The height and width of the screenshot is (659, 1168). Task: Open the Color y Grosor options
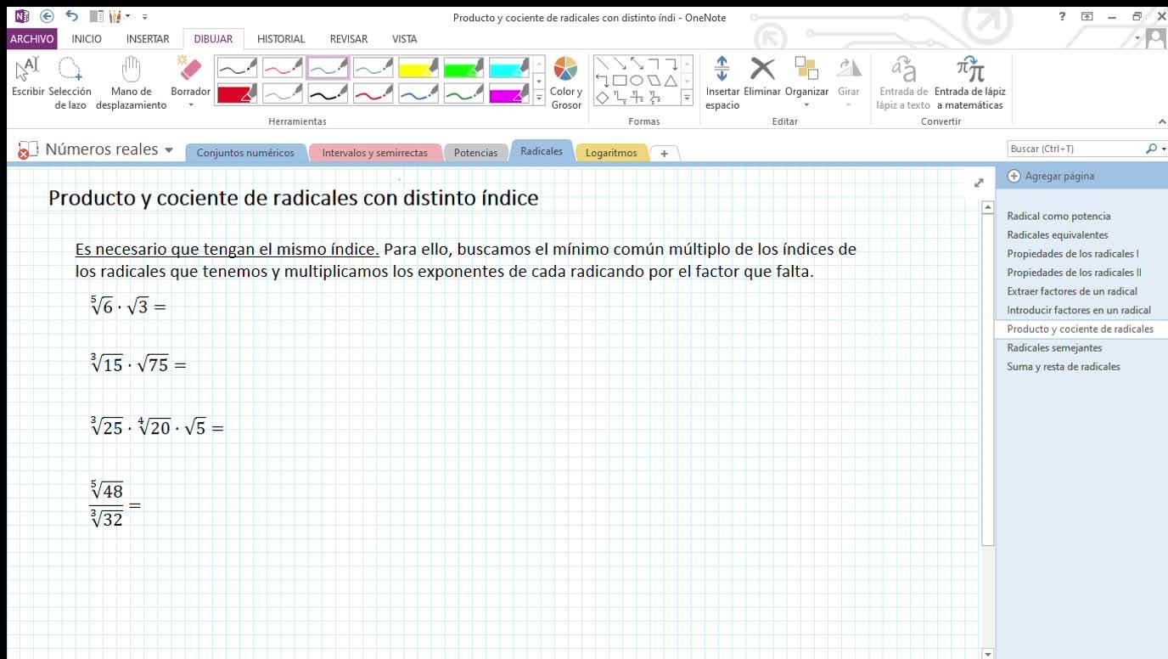565,82
